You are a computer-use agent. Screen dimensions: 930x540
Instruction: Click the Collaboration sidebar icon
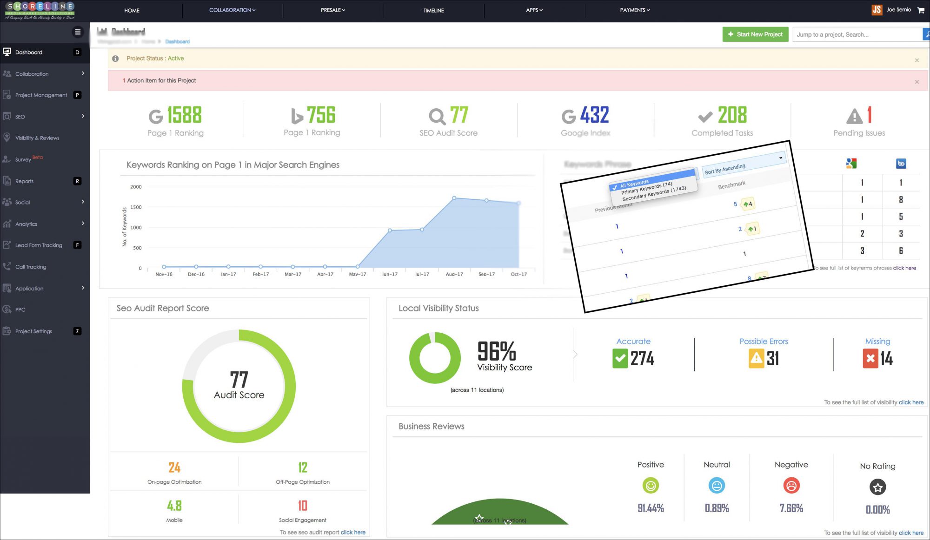[7, 73]
